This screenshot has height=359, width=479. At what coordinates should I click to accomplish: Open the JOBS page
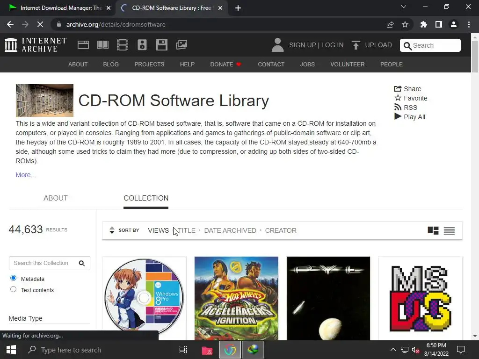[x=307, y=65]
